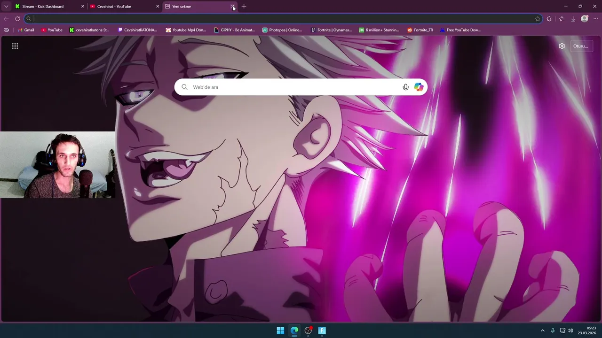Image resolution: width=602 pixels, height=338 pixels.
Task: Close the Kick Dashboard tab
Action: (x=83, y=7)
